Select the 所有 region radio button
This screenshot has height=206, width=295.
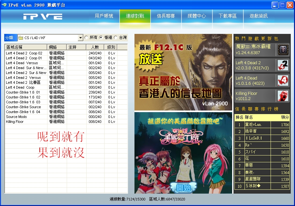(86, 37)
